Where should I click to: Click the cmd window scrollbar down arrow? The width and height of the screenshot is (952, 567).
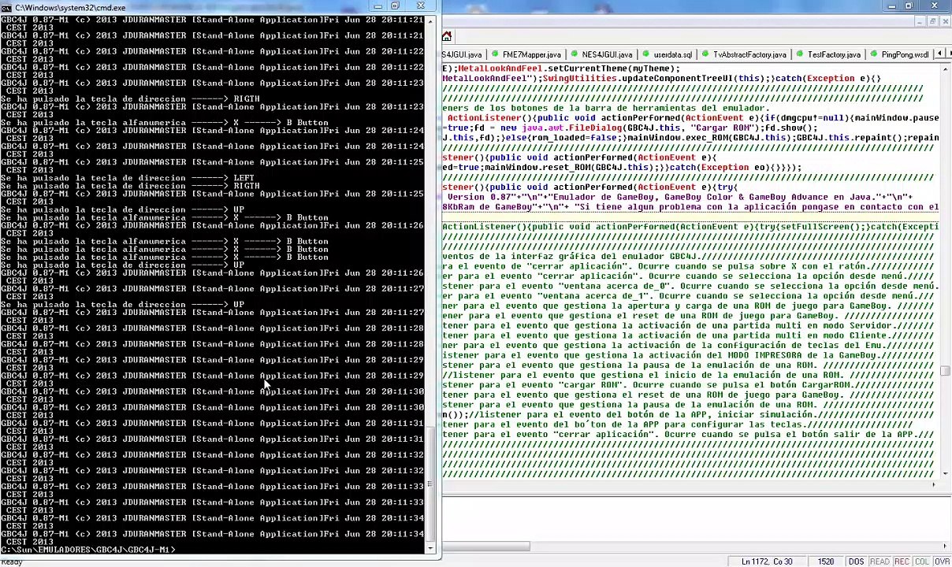pos(431,548)
